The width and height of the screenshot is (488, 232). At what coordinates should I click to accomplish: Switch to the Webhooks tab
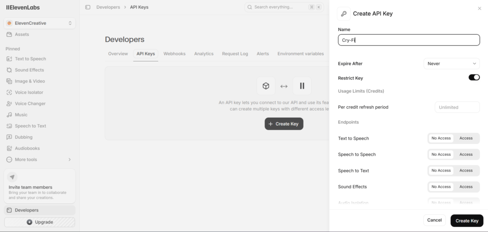pos(174,54)
